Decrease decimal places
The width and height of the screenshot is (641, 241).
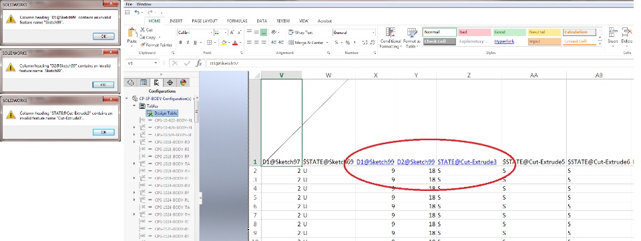372,43
